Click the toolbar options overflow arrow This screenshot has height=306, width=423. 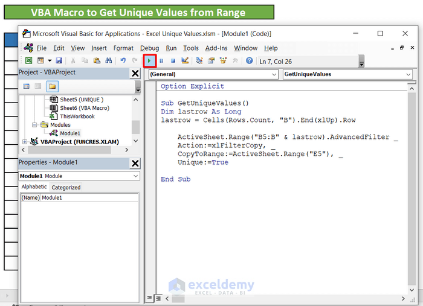point(361,62)
